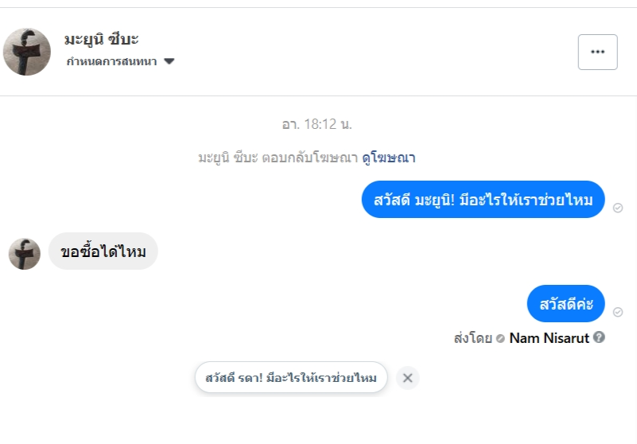This screenshot has height=444, width=637.
Task: Select the ขอซื้อได้ไหม received message bubble
Action: tap(103, 251)
